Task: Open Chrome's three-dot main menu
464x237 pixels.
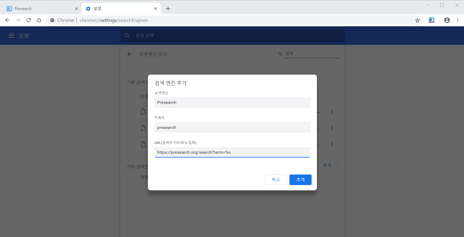Action: click(458, 20)
